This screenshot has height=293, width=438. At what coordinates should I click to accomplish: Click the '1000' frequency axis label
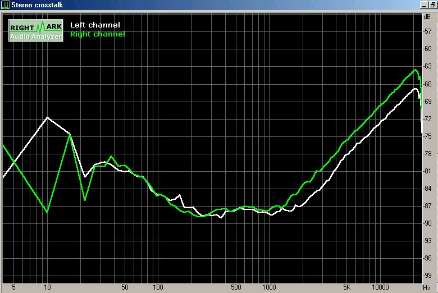tap(269, 287)
